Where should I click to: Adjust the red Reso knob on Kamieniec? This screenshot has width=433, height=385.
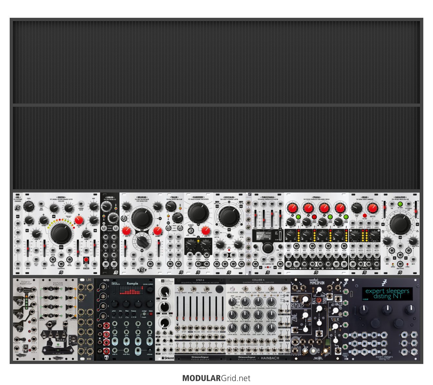point(205,230)
